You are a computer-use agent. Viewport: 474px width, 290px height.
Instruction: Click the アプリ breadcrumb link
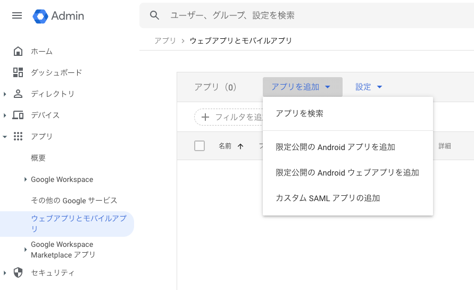coord(165,40)
